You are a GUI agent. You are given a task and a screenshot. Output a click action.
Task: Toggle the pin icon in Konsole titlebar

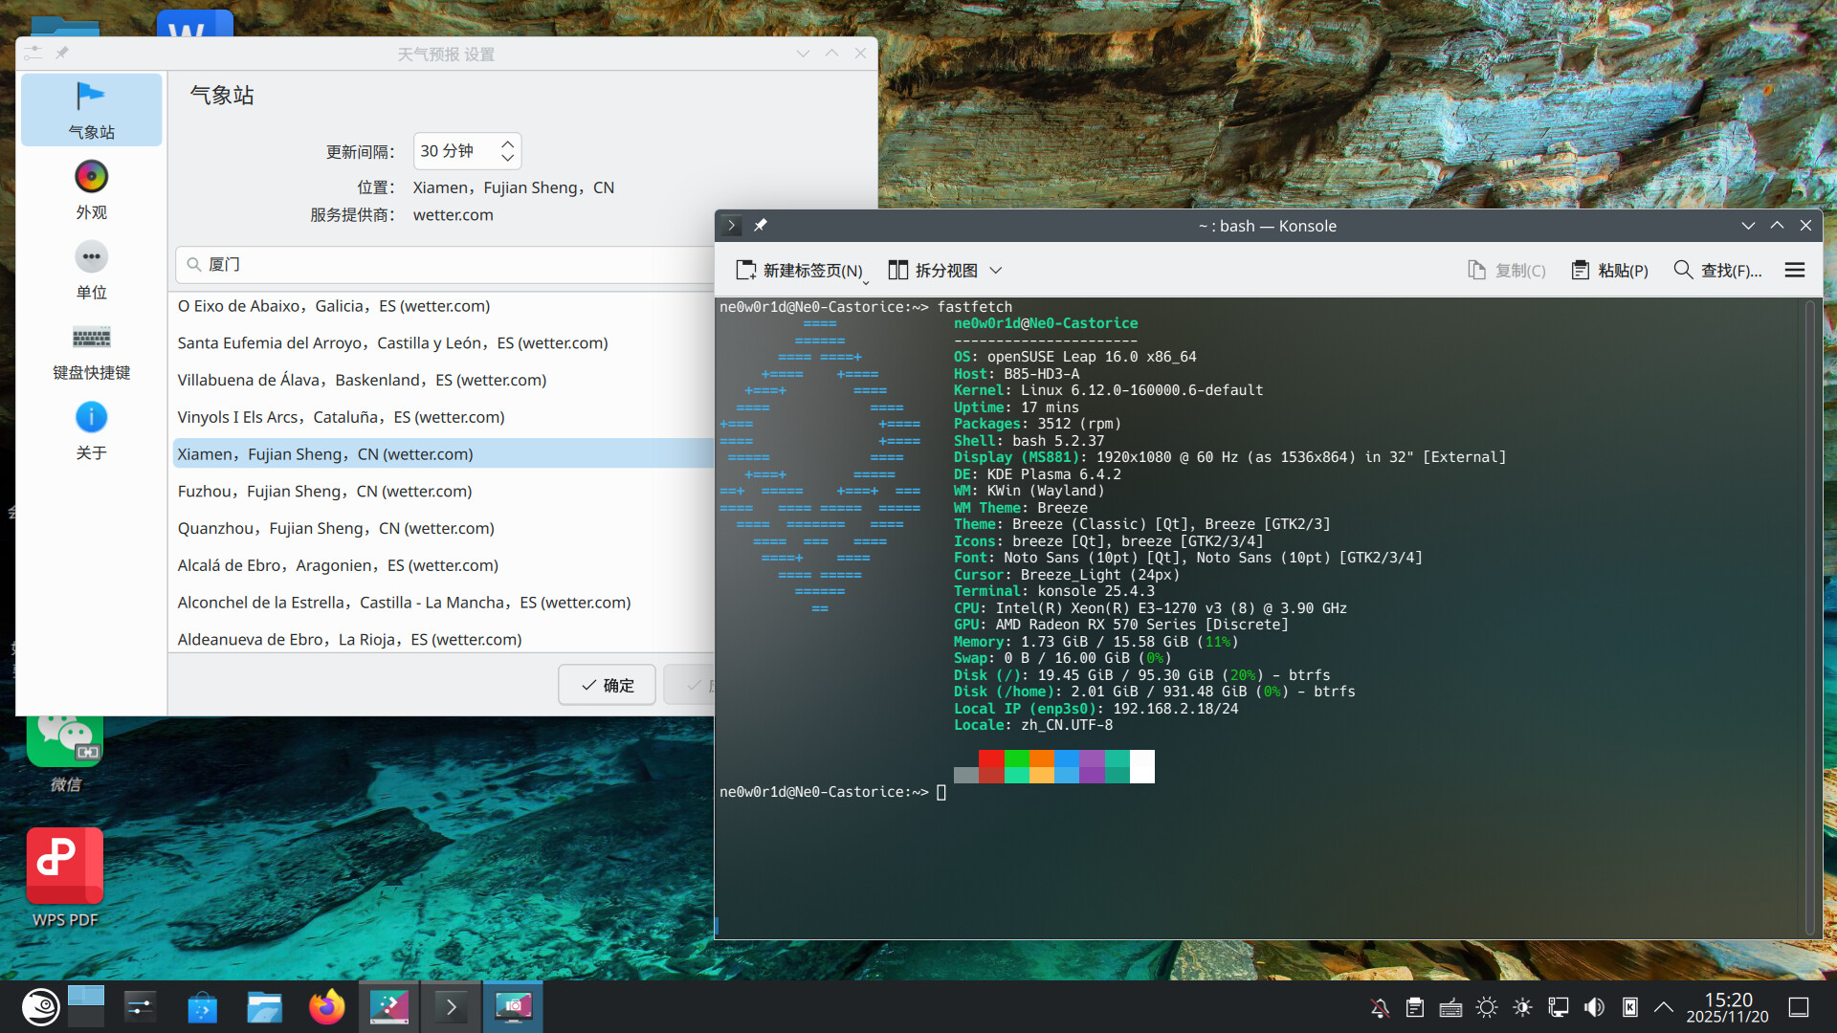761,226
